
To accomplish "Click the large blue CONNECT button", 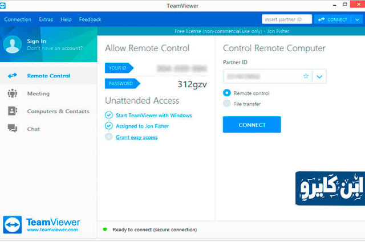I will (252, 125).
